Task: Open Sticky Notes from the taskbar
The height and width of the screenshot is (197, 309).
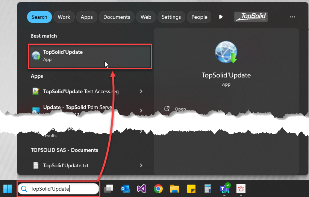Action: tap(191, 189)
